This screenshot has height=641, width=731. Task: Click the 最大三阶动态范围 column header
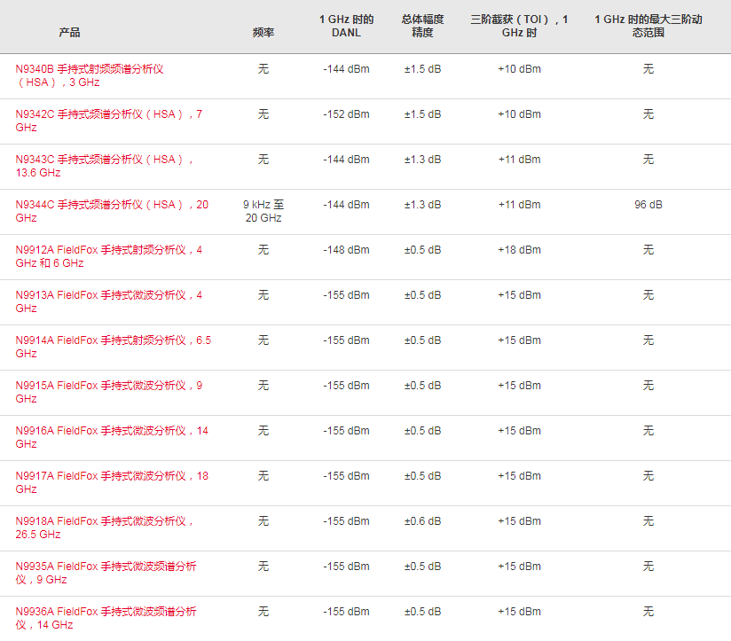click(x=648, y=26)
